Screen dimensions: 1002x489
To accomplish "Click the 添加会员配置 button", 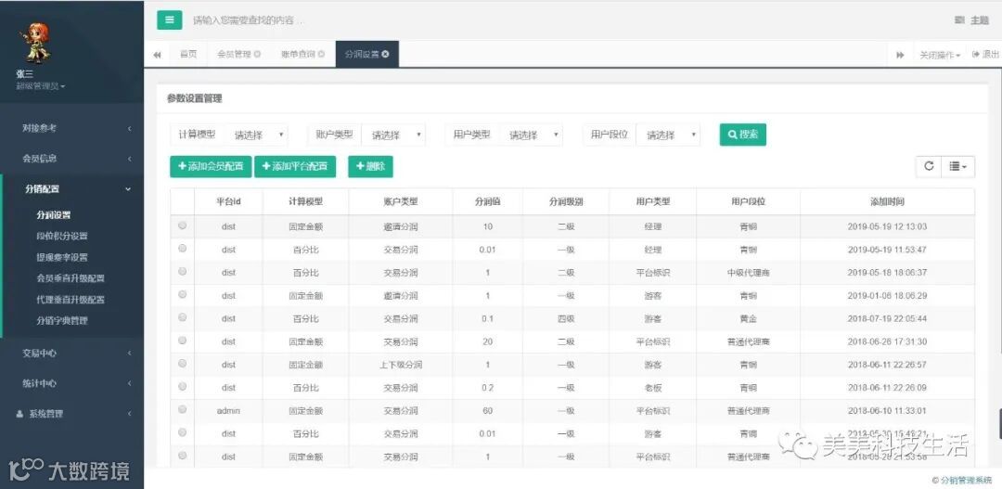I will (x=211, y=167).
